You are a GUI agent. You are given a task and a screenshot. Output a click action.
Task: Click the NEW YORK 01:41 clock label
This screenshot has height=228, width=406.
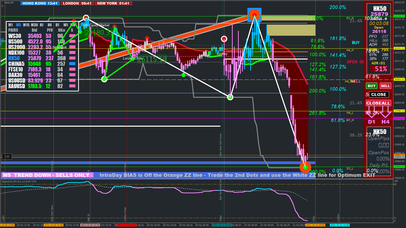tap(113, 3)
